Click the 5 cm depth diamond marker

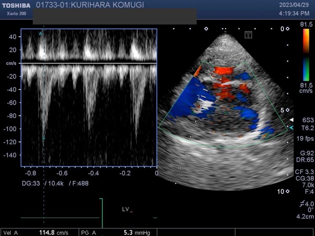point(288,110)
